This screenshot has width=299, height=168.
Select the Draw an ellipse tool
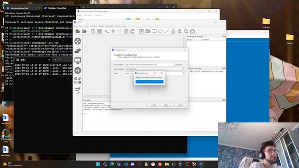pos(161,31)
